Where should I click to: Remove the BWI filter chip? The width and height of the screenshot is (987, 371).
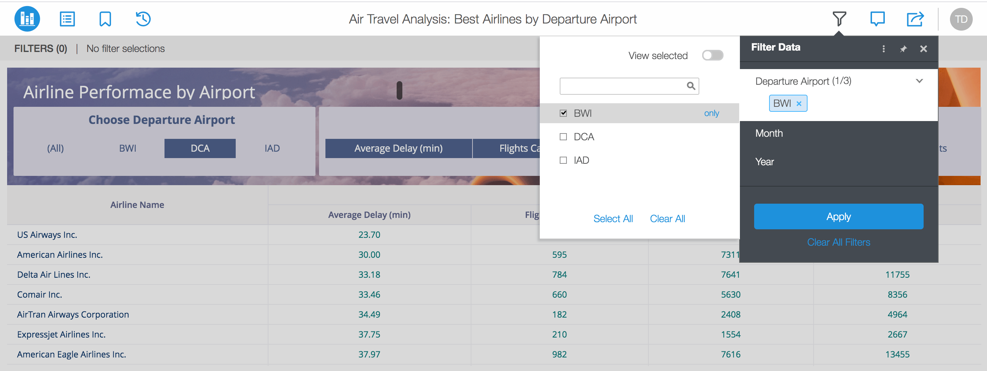point(799,104)
